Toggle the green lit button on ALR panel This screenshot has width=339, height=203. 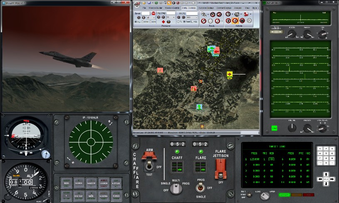274,128
